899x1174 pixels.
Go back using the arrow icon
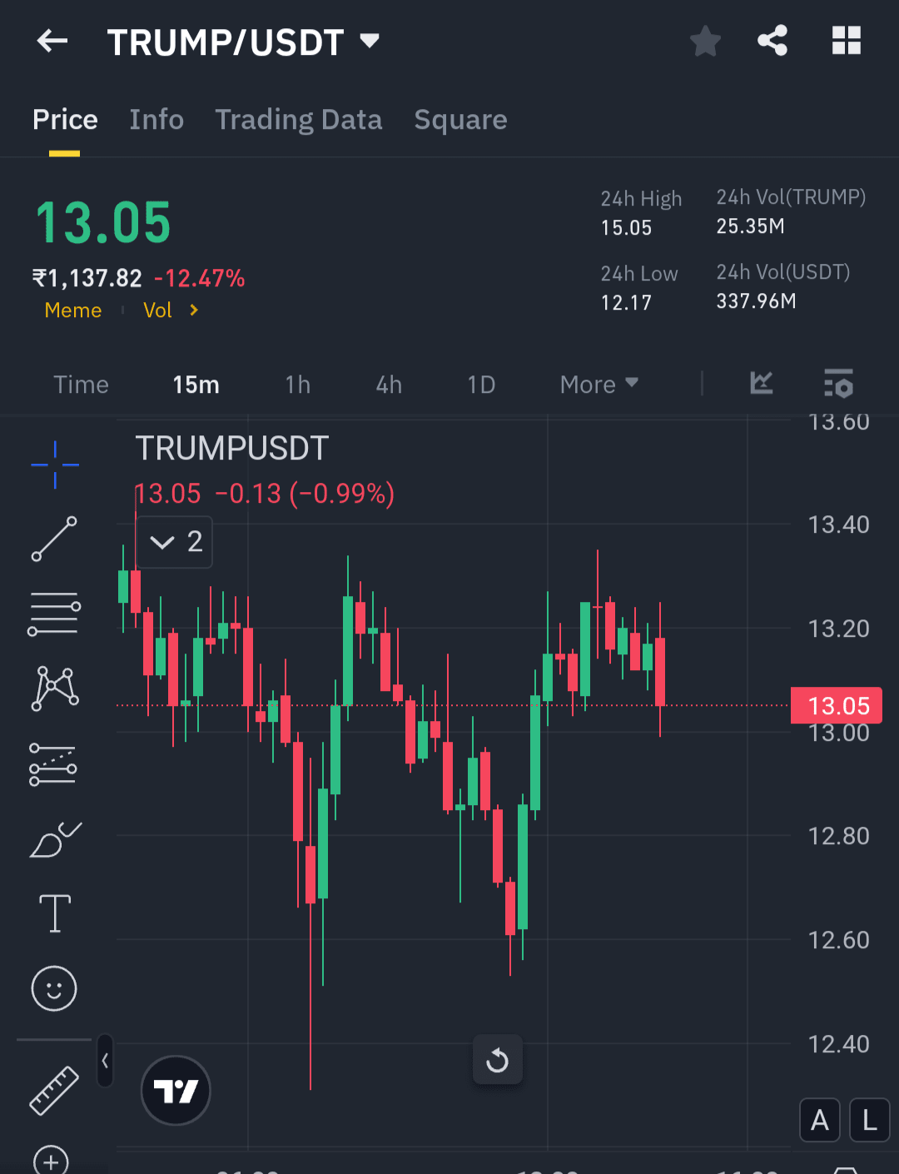(x=52, y=41)
